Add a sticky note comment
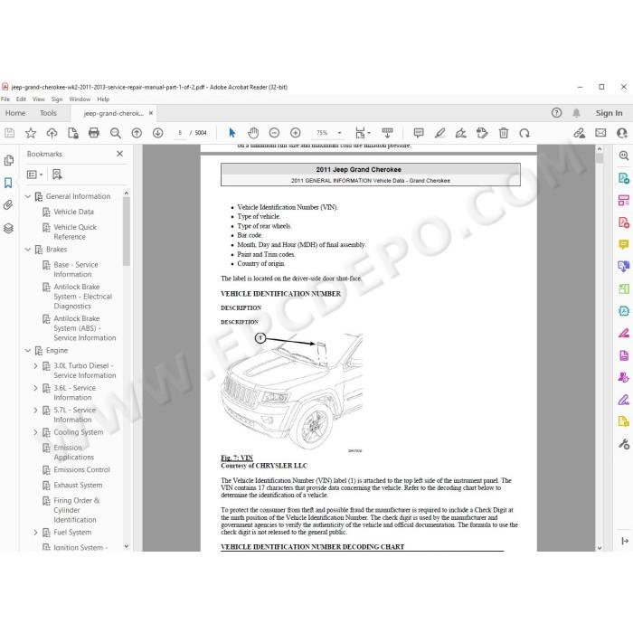 click(x=419, y=133)
